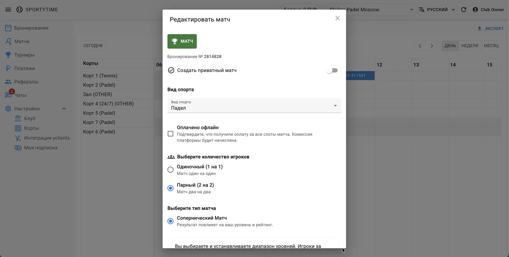
Task: Close the Редактировать матч dialog
Action: [337, 18]
